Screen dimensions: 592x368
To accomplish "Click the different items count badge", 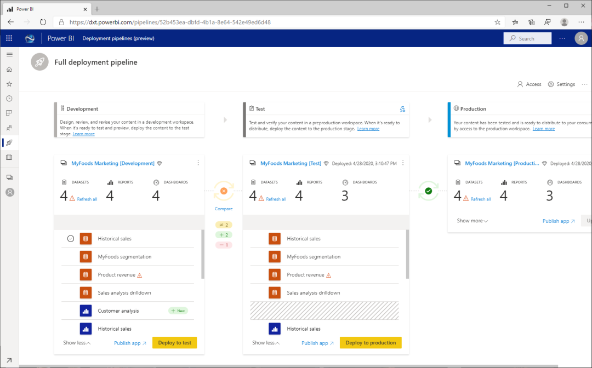I will pos(224,225).
